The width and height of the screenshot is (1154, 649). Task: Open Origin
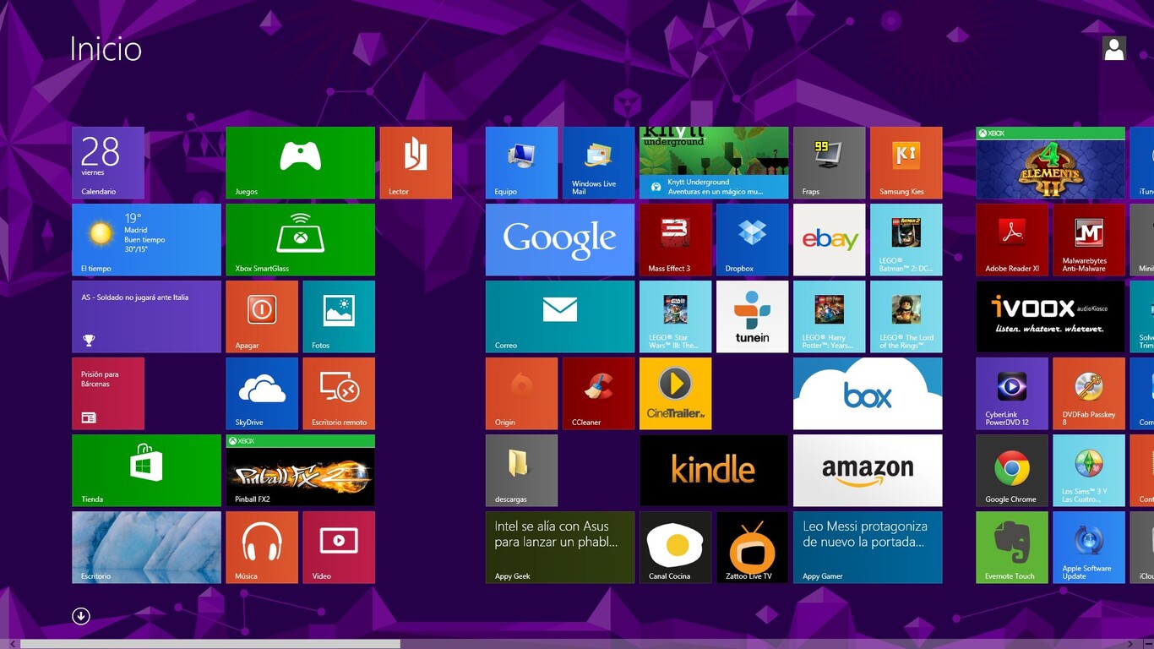pyautogui.click(x=521, y=393)
